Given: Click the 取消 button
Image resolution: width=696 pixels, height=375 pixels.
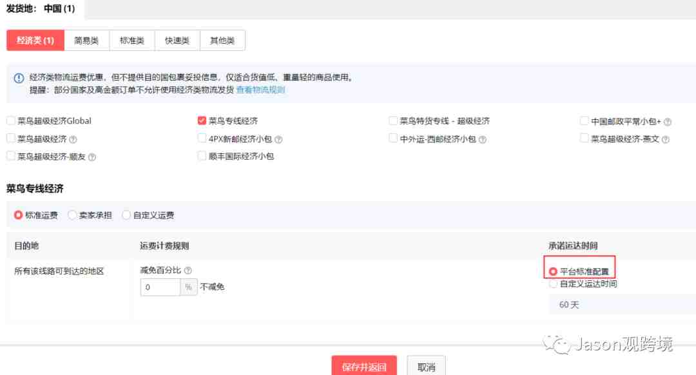Looking at the screenshot, I should coord(426,367).
